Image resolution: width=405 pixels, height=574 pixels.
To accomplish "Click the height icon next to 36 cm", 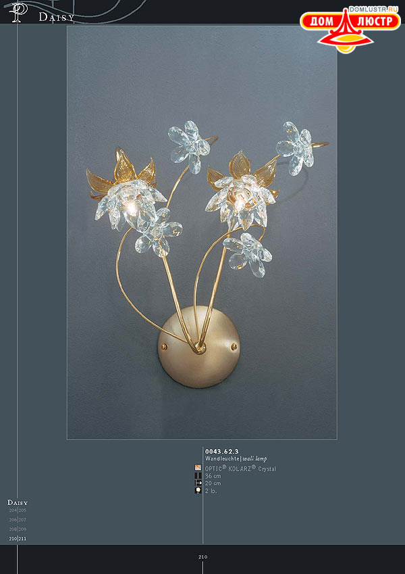I will [198, 475].
